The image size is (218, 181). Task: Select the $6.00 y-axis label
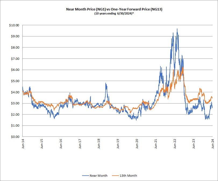(15, 70)
